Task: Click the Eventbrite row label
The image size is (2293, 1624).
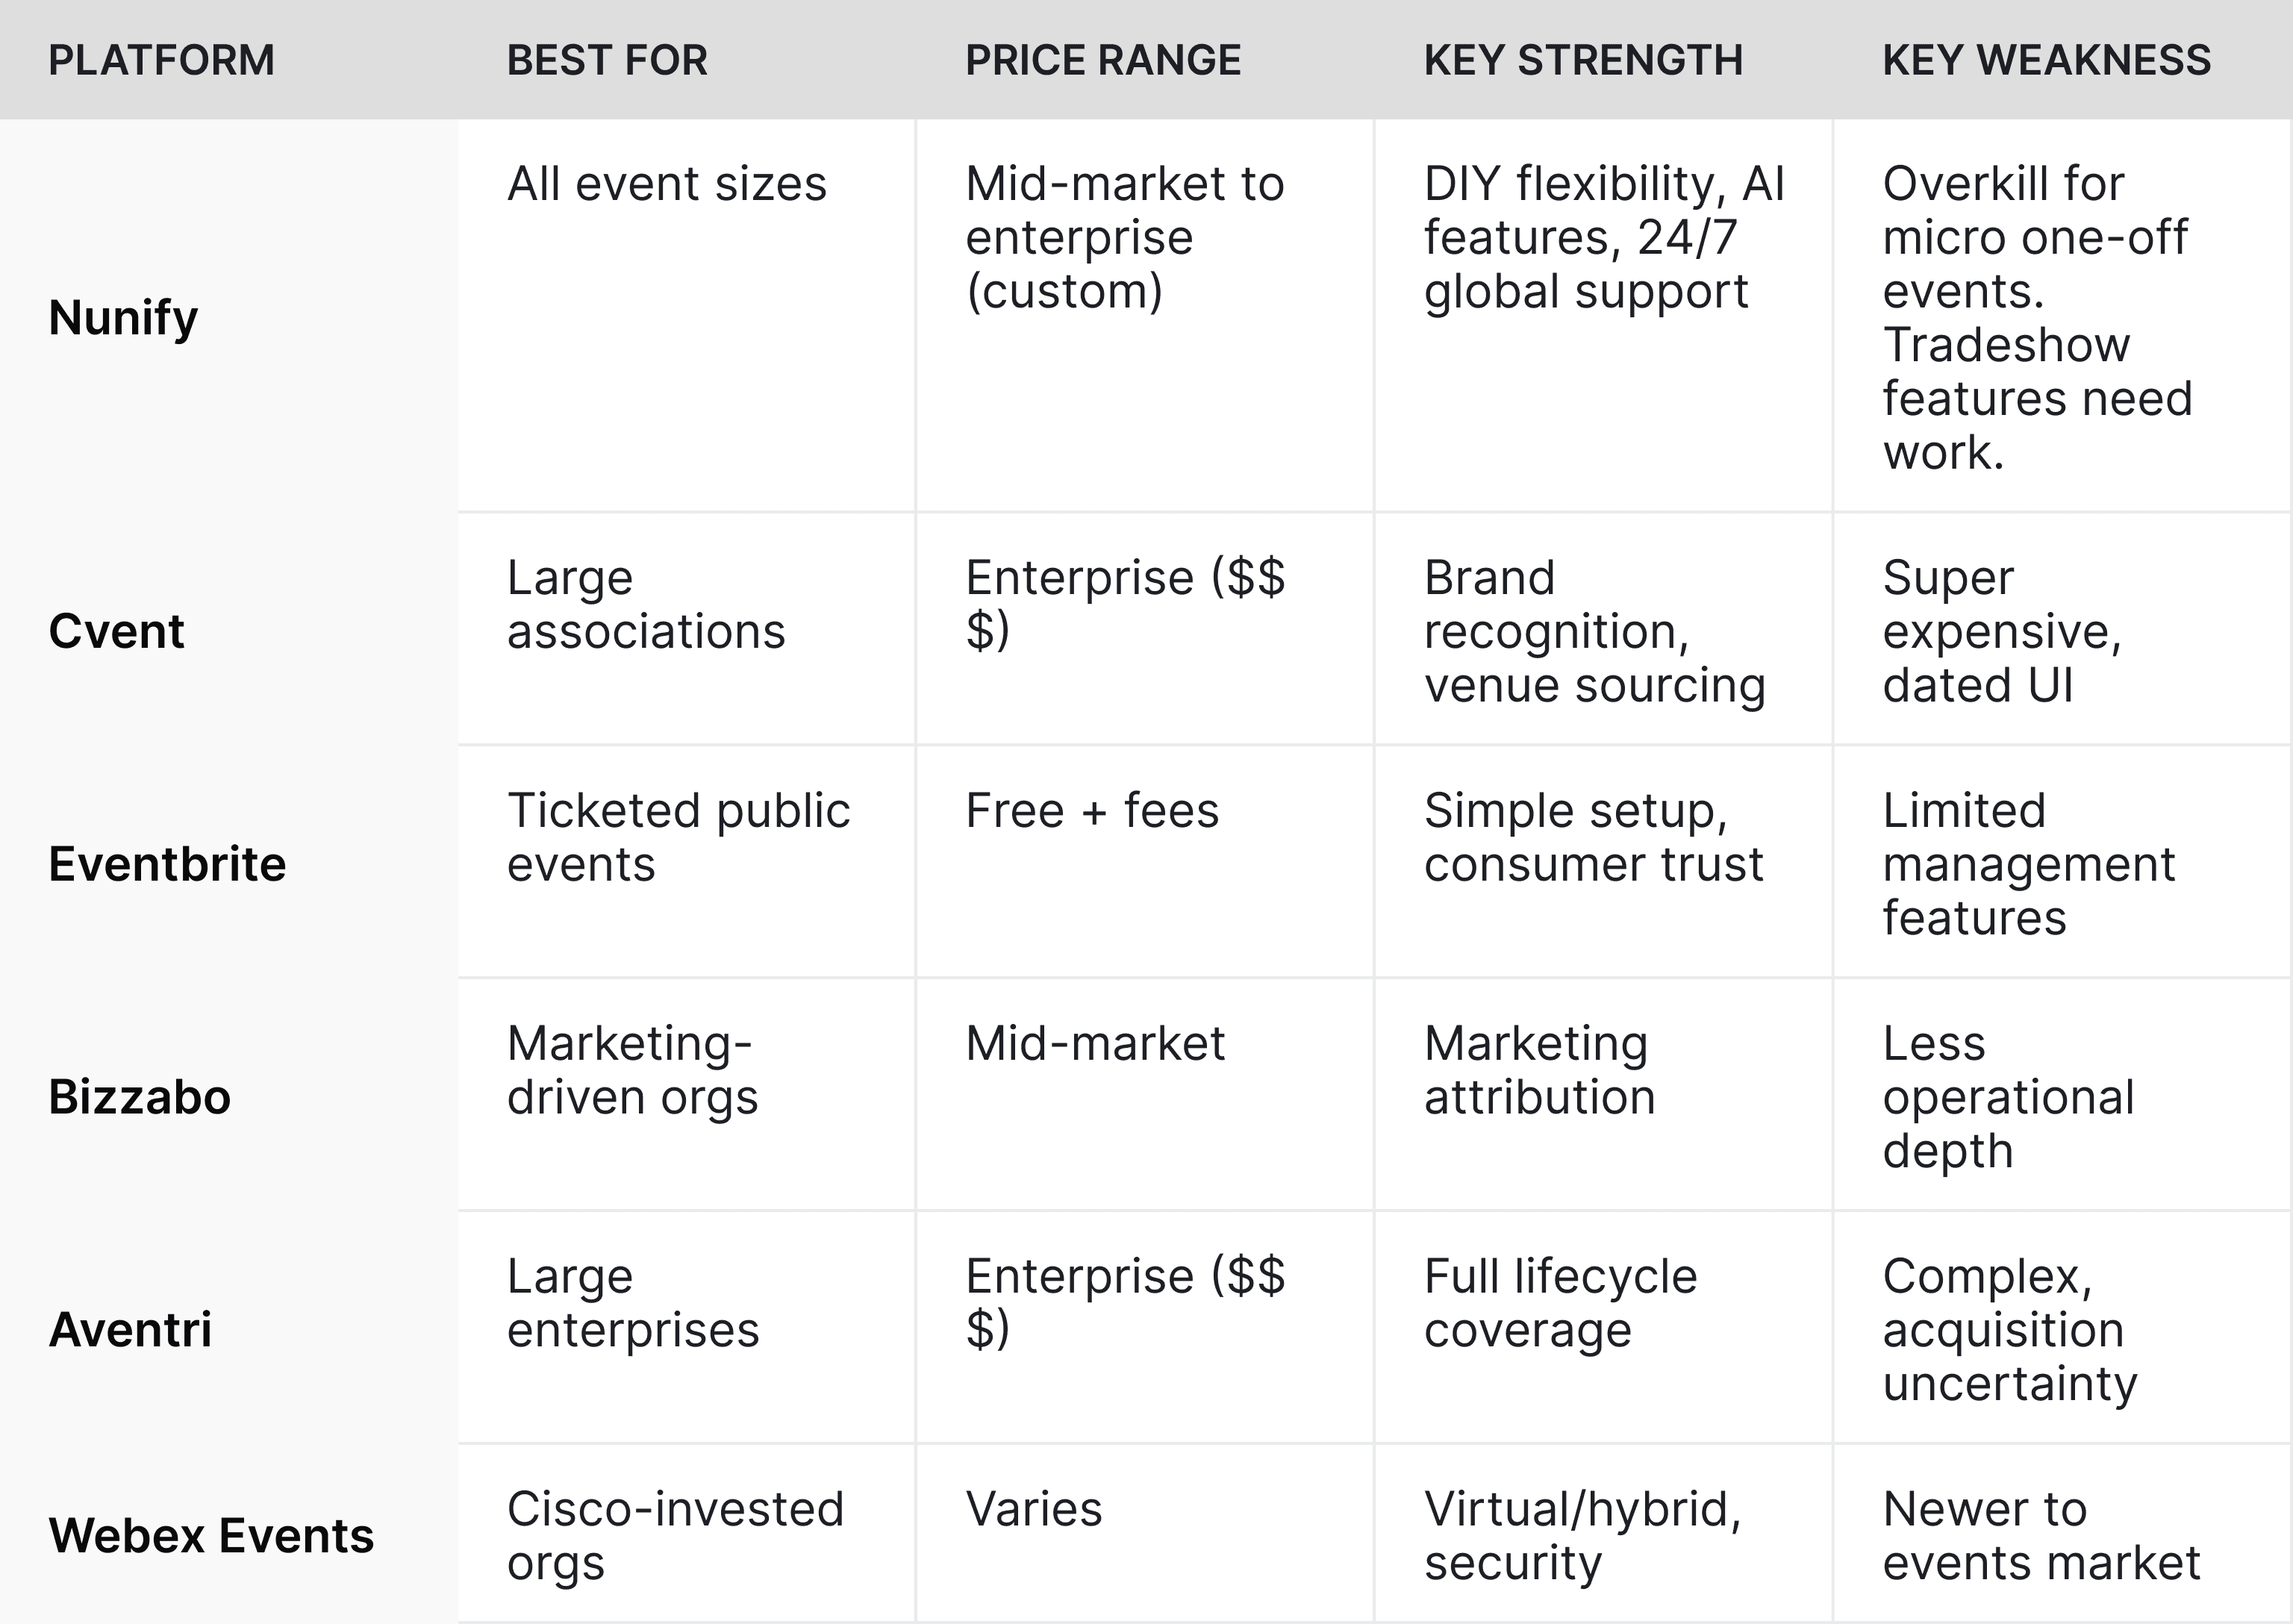Action: (167, 864)
